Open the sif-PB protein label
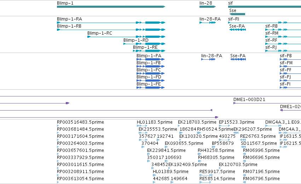The image size is (301, 184). 286,56
